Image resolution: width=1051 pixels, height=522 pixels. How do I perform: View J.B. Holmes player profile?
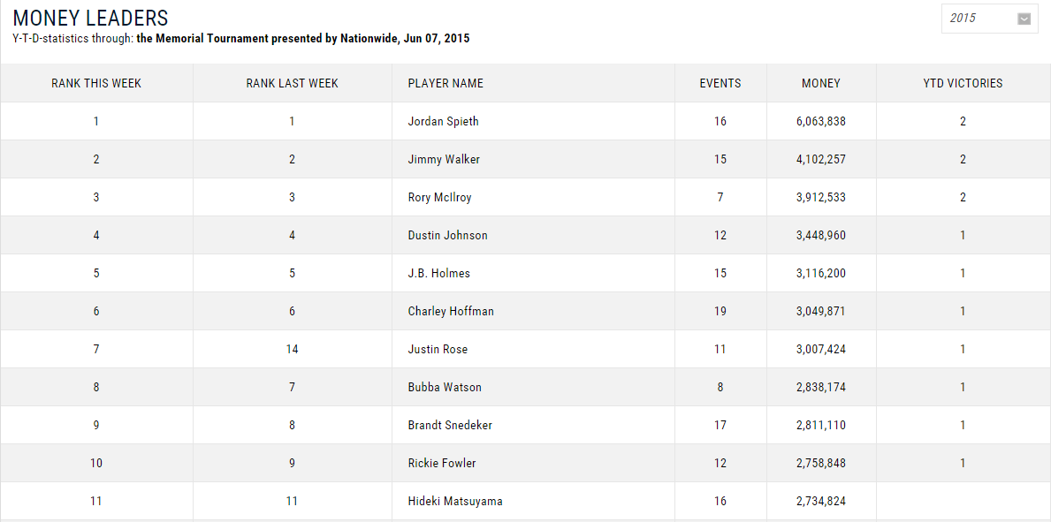coord(438,273)
